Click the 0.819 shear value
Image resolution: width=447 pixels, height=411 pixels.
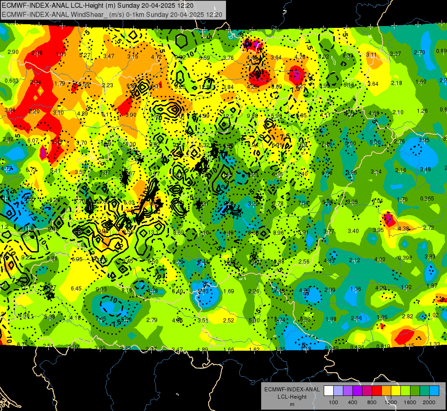coord(384,346)
